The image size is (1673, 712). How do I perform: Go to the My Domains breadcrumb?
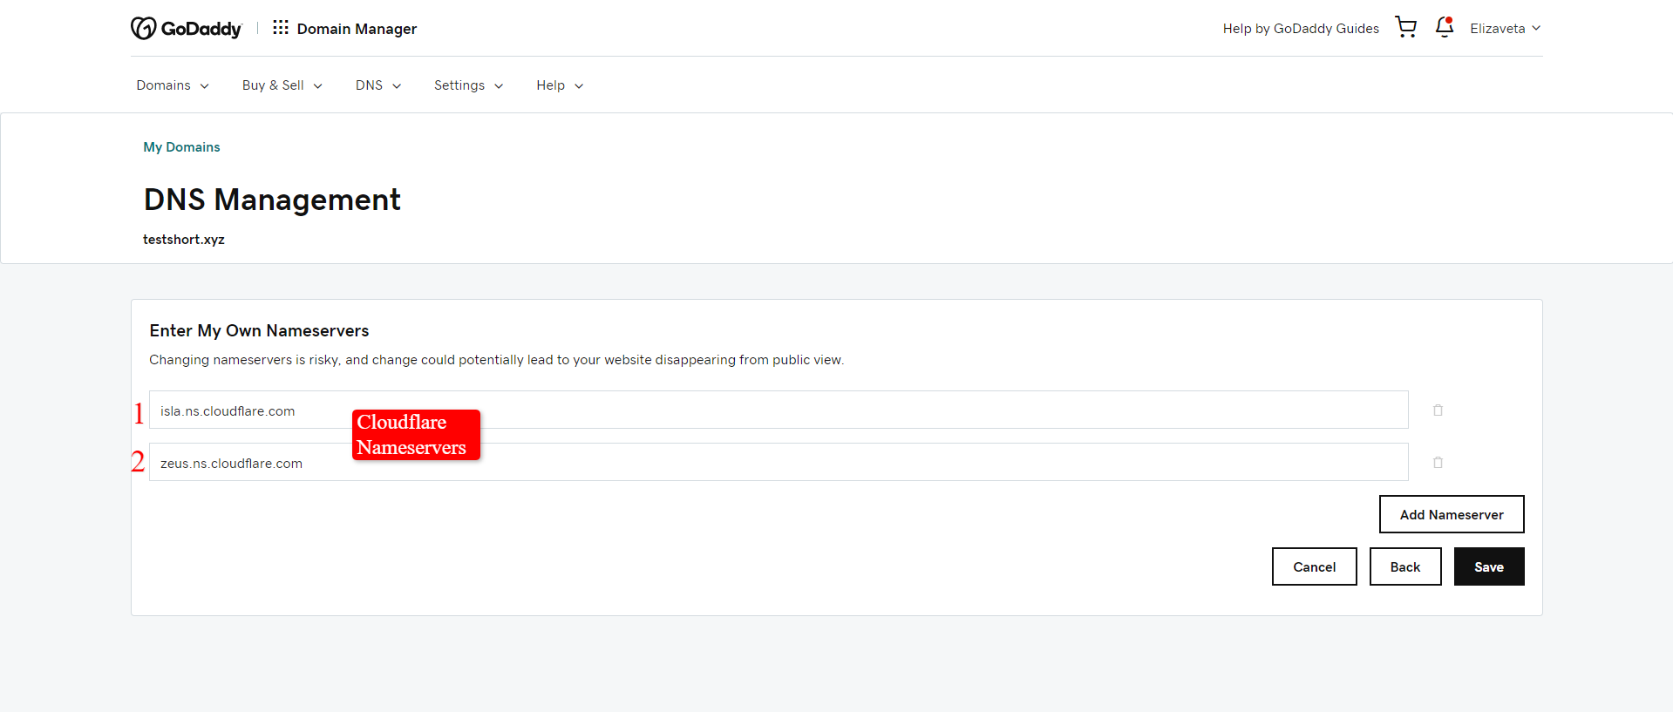tap(181, 147)
